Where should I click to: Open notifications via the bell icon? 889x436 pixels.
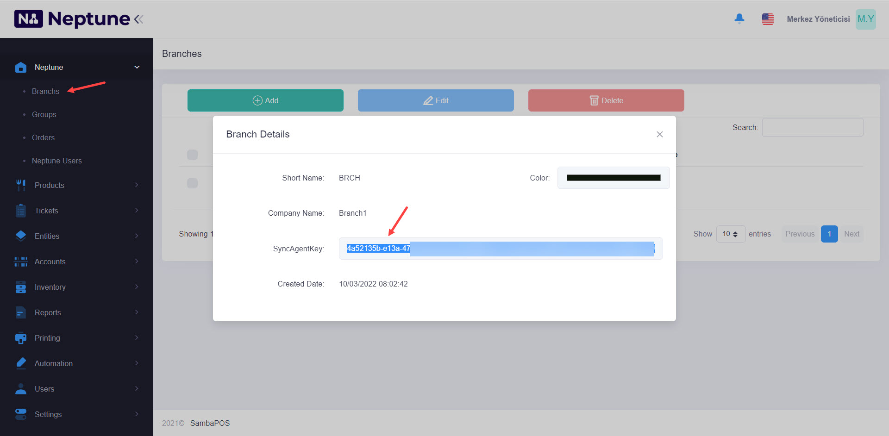point(739,19)
